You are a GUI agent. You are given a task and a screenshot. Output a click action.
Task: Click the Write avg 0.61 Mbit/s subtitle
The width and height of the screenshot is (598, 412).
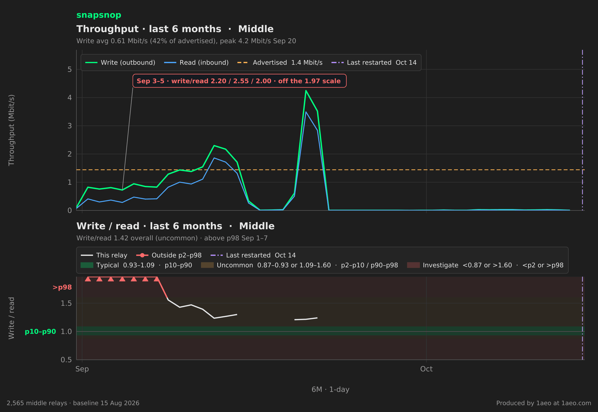(x=186, y=41)
